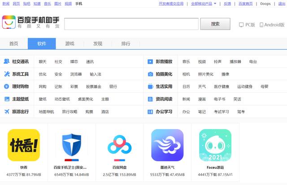Open the 游戏 tab
This screenshot has width=287, height=185.
point(70,43)
